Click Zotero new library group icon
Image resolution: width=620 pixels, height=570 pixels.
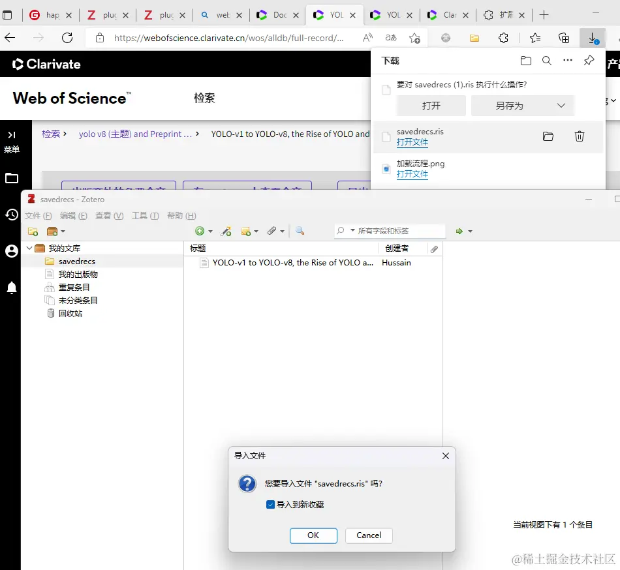52,231
